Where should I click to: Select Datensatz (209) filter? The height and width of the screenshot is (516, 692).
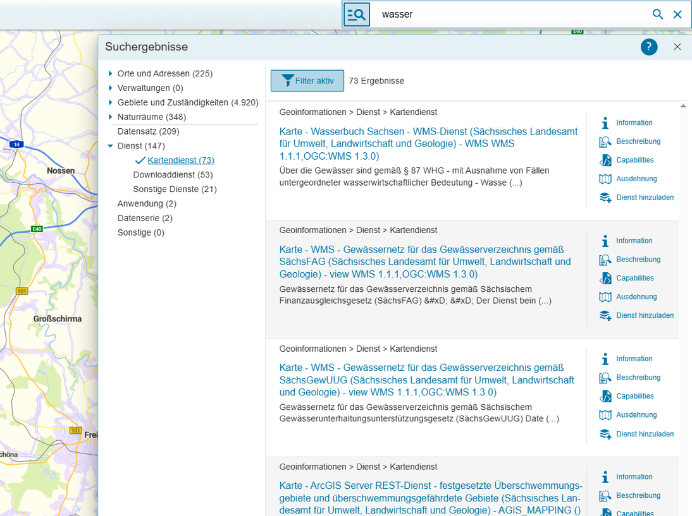click(148, 131)
